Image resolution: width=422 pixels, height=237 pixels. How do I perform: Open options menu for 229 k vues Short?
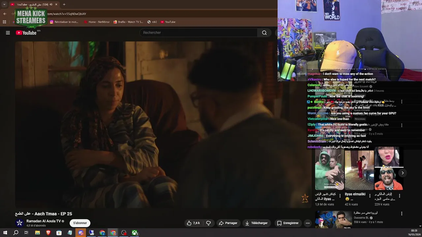coord(400,196)
